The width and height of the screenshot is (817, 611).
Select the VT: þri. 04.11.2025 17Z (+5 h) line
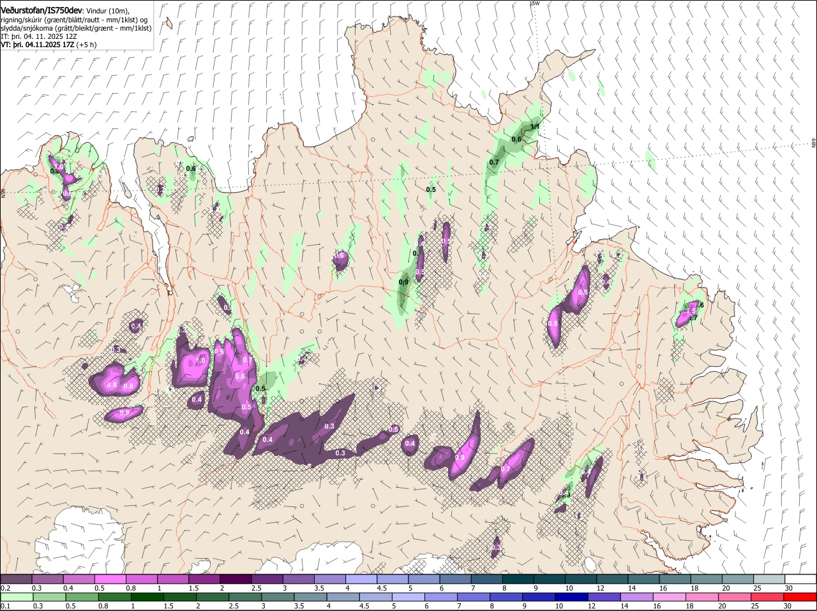click(x=49, y=45)
